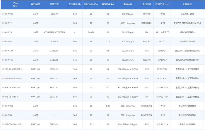The width and height of the screenshot is (205, 130).
Task: Click the 支持串口AT指令集 feature cell
Action: pyautogui.click(x=187, y=41)
